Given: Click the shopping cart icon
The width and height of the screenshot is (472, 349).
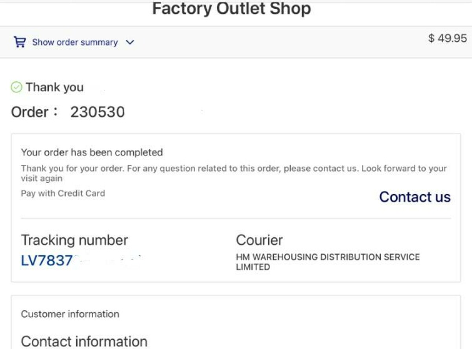Looking at the screenshot, I should [x=19, y=42].
